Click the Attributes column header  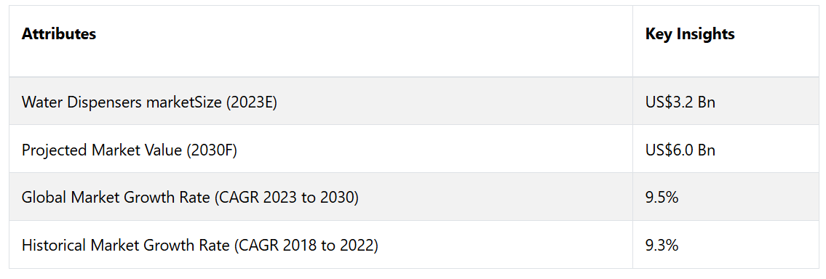click(321, 41)
